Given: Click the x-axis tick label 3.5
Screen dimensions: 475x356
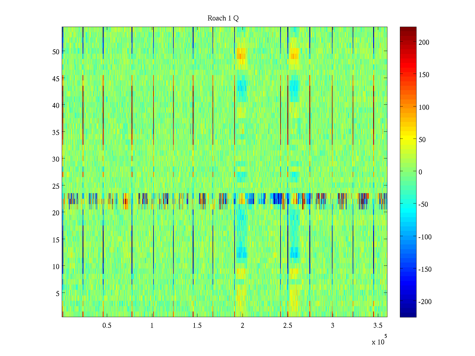Looking at the screenshot, I should pyautogui.click(x=378, y=326).
